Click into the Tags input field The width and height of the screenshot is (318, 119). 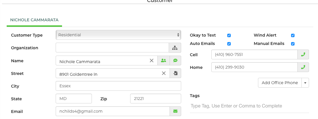click(249, 106)
